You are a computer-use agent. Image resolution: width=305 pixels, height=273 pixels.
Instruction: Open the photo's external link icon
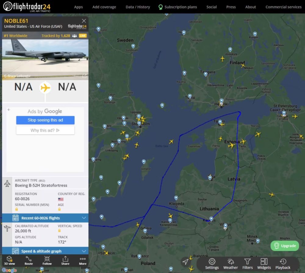tap(84, 76)
